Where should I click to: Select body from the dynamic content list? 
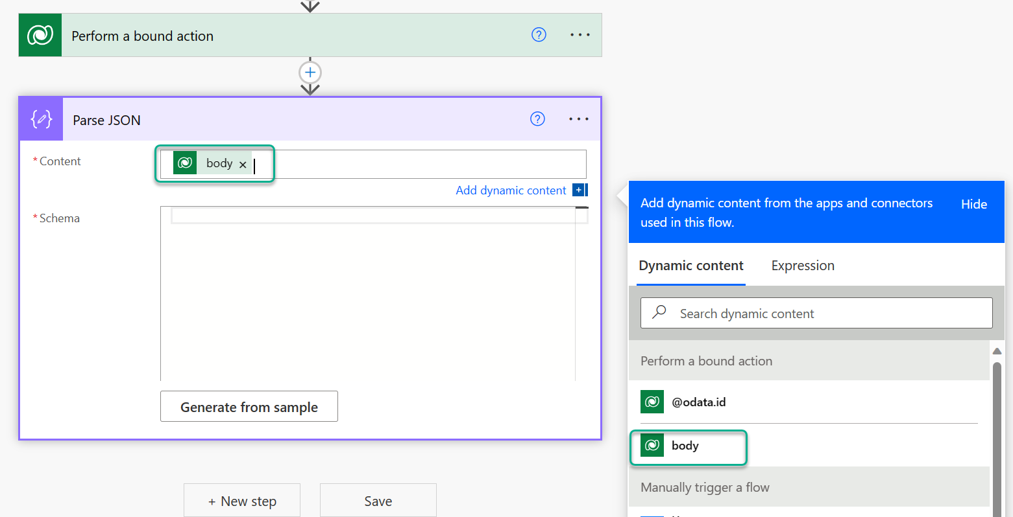point(688,446)
